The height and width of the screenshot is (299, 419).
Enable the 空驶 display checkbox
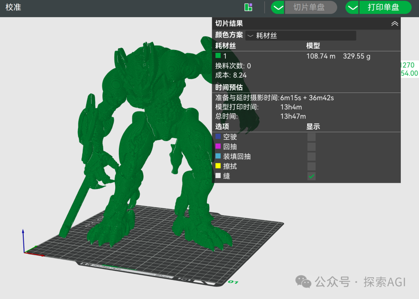point(311,136)
